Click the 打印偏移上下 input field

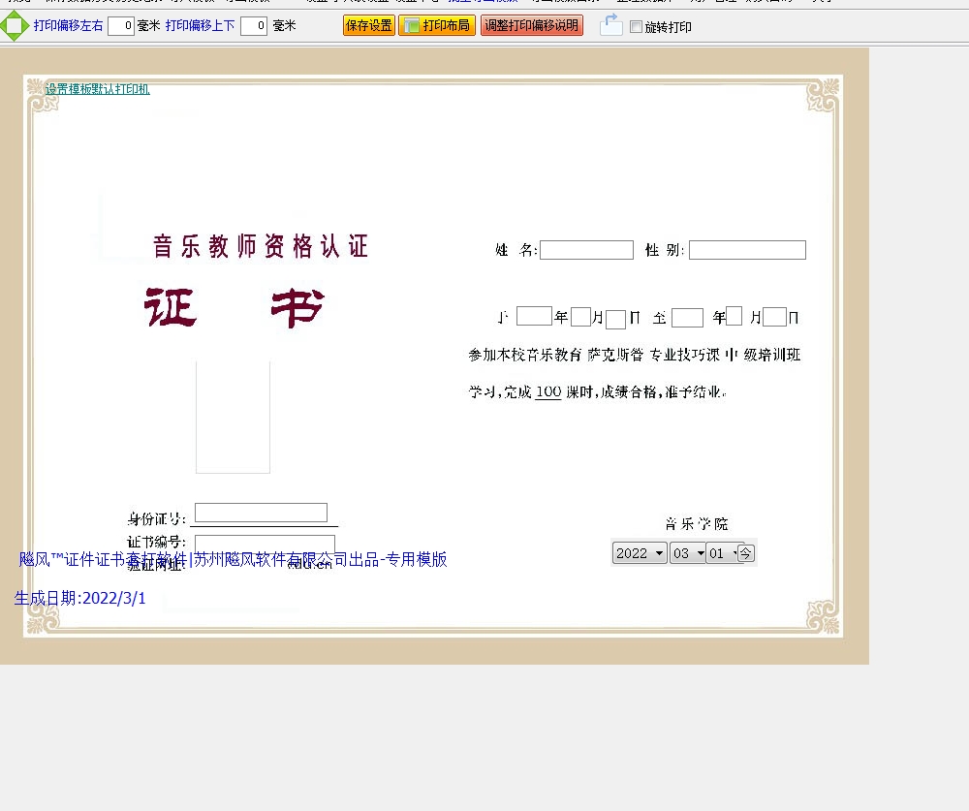point(254,26)
